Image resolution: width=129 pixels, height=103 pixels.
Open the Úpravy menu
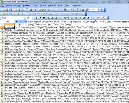[x=17, y=6]
